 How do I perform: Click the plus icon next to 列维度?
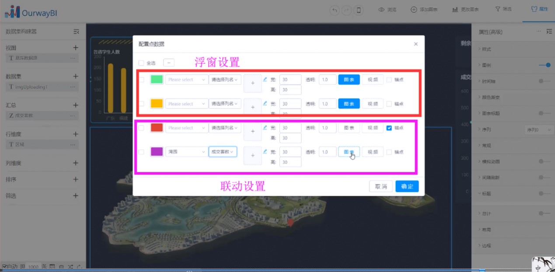tap(75, 163)
